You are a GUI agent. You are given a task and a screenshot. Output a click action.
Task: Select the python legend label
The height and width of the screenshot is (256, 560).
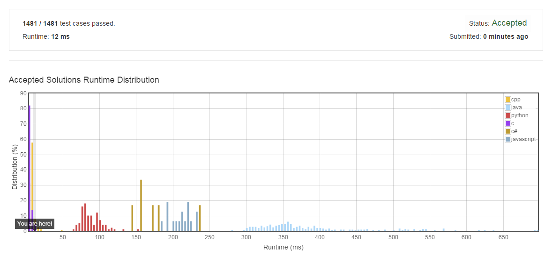point(520,115)
